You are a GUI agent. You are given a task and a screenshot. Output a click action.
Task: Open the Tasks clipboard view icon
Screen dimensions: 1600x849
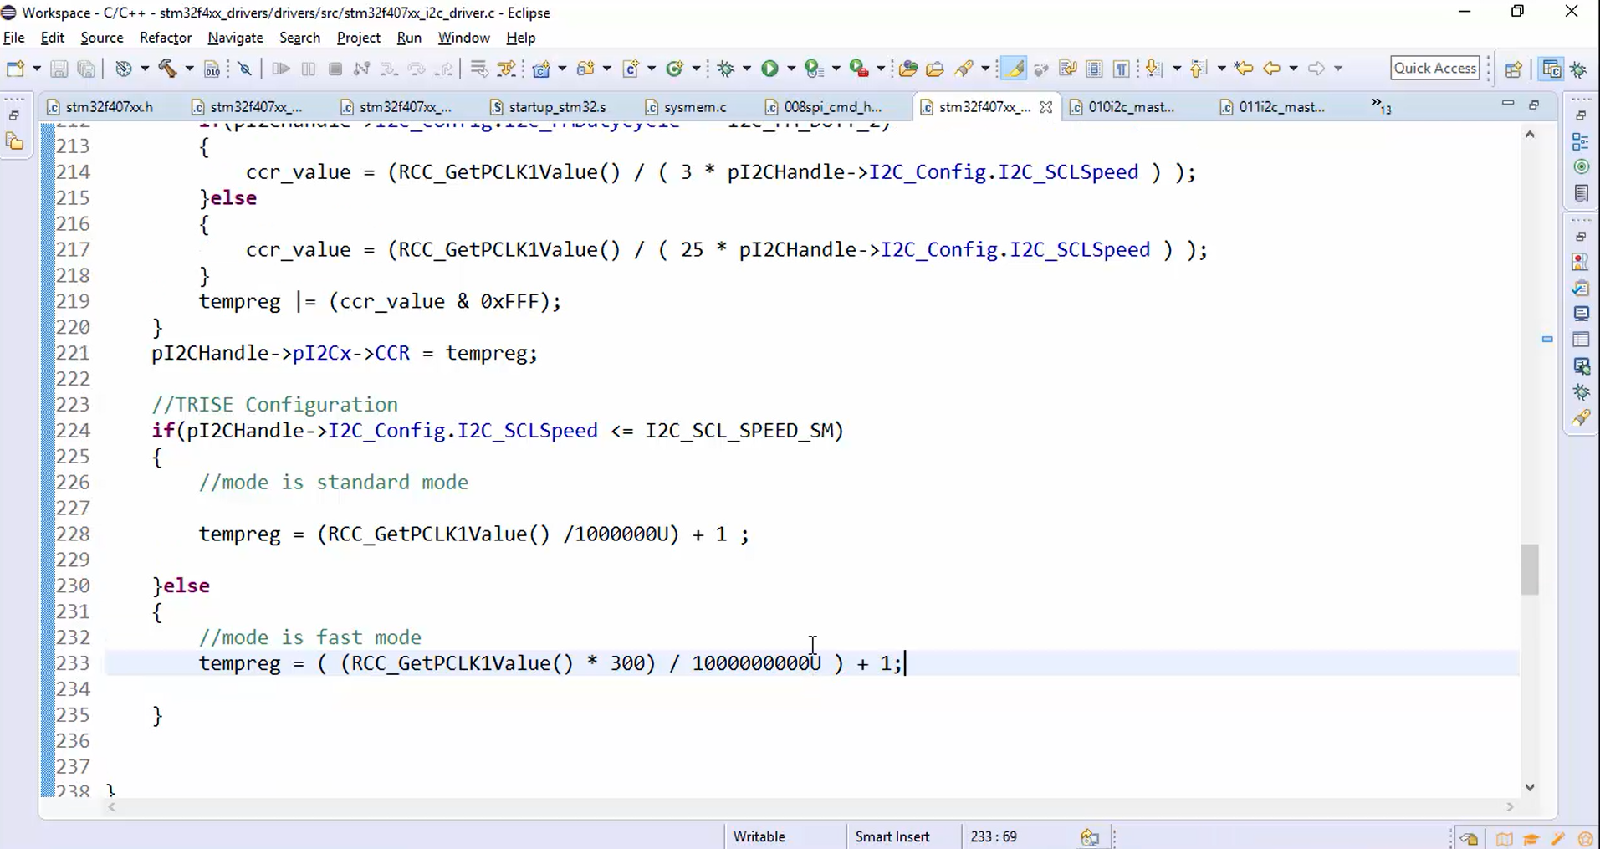1581,288
